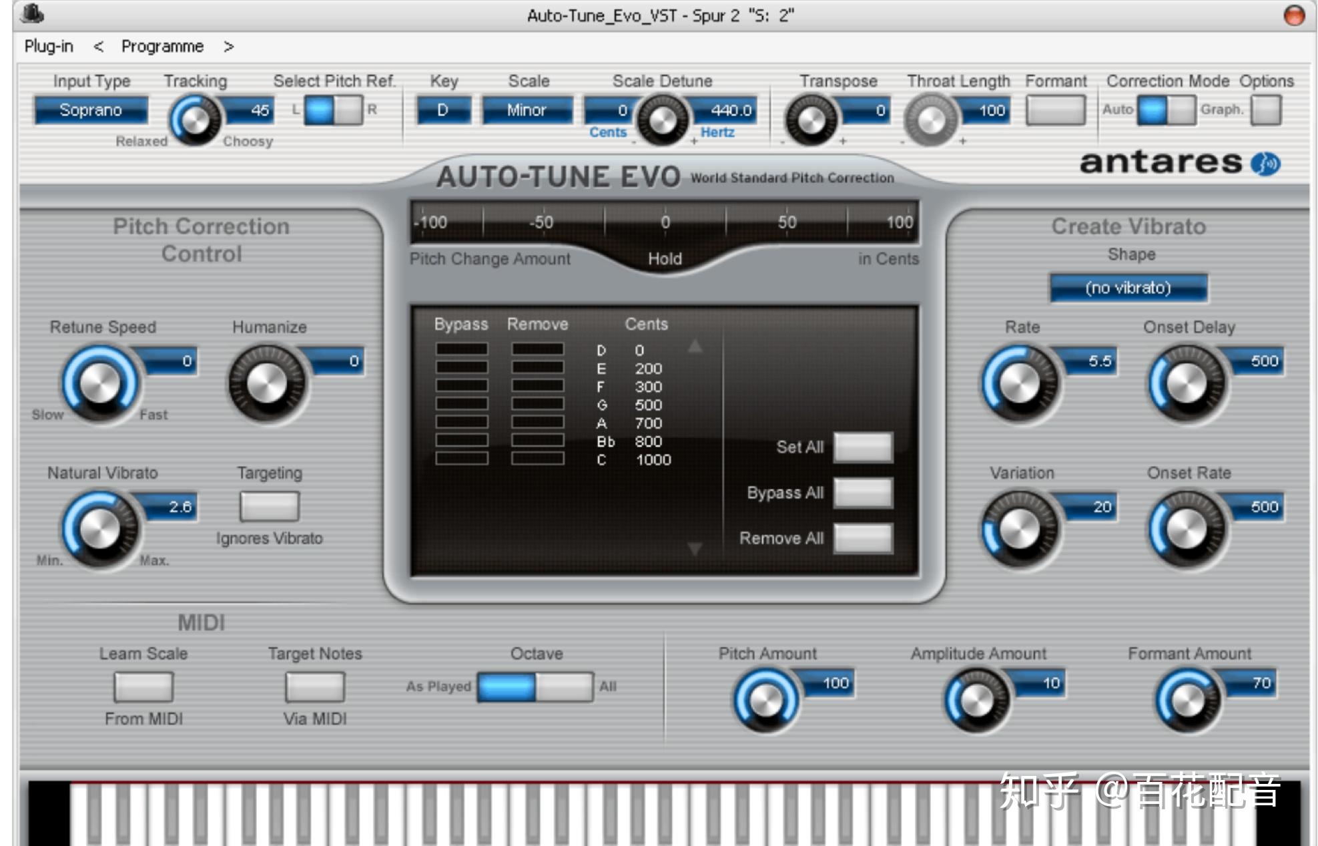Click the Tracking knob

tap(196, 120)
